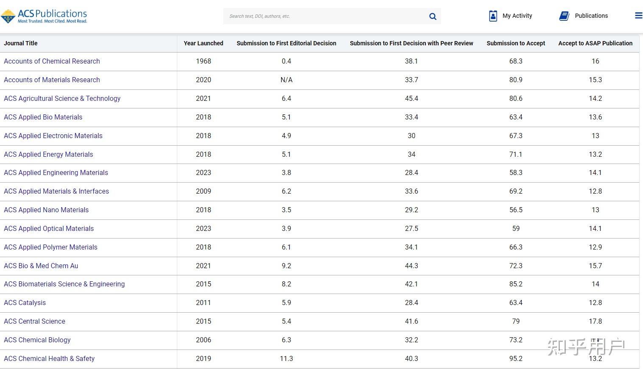This screenshot has height=369, width=643.
Task: Open ACS Applied Materials & Interfaces
Action: pyautogui.click(x=56, y=191)
